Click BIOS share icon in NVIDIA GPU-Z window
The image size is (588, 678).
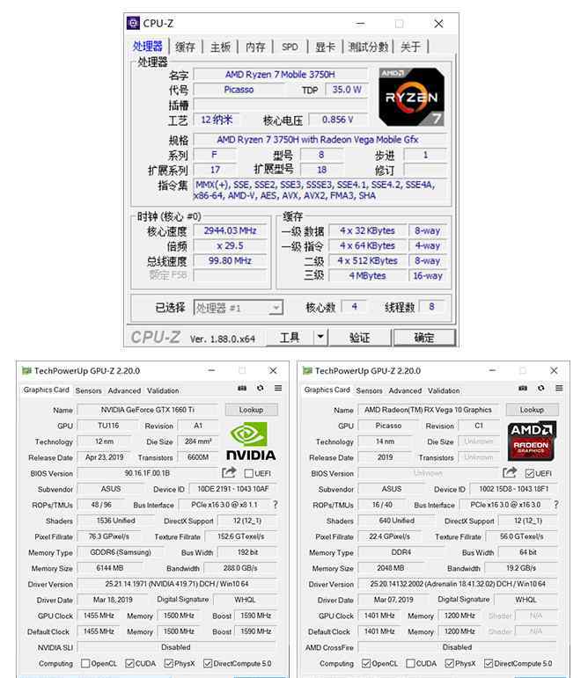[229, 472]
